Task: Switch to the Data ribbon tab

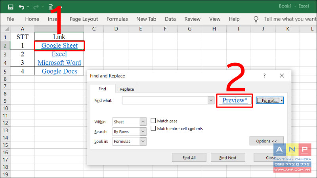Action: (x=170, y=19)
